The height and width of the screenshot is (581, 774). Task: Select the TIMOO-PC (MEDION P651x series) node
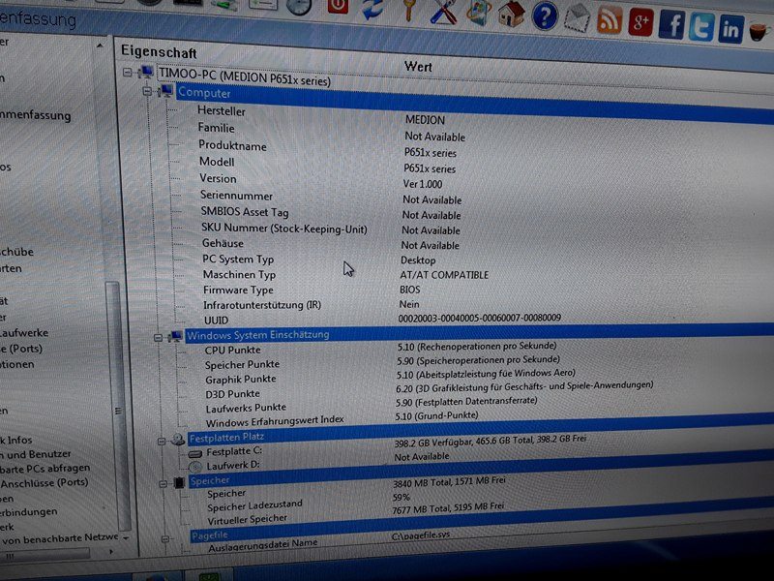point(245,76)
